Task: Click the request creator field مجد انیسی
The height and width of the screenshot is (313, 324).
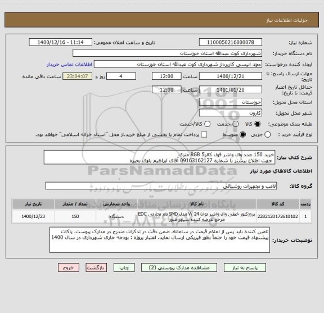Action: click(x=178, y=64)
